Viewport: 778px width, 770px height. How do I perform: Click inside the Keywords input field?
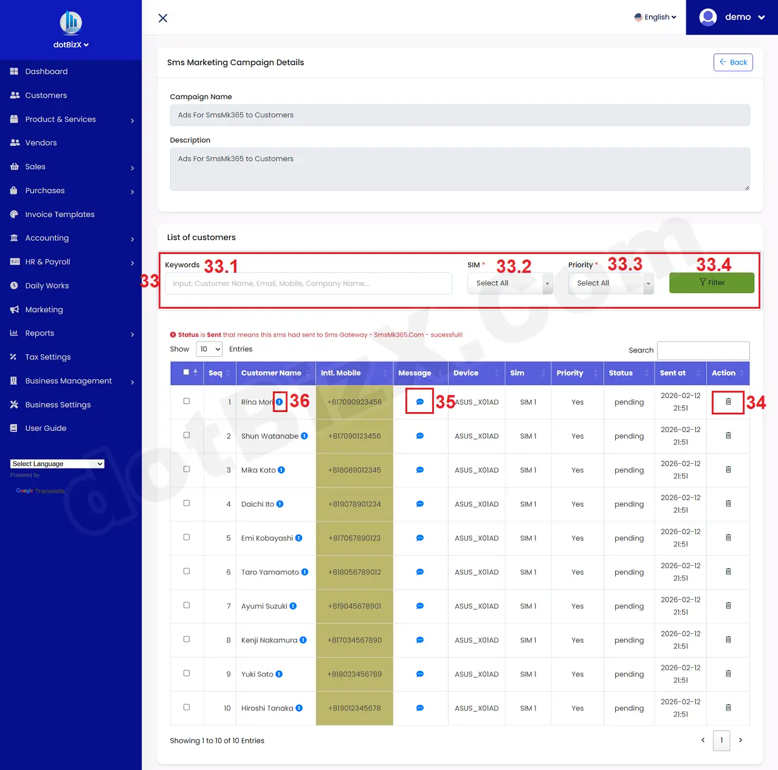(x=308, y=283)
